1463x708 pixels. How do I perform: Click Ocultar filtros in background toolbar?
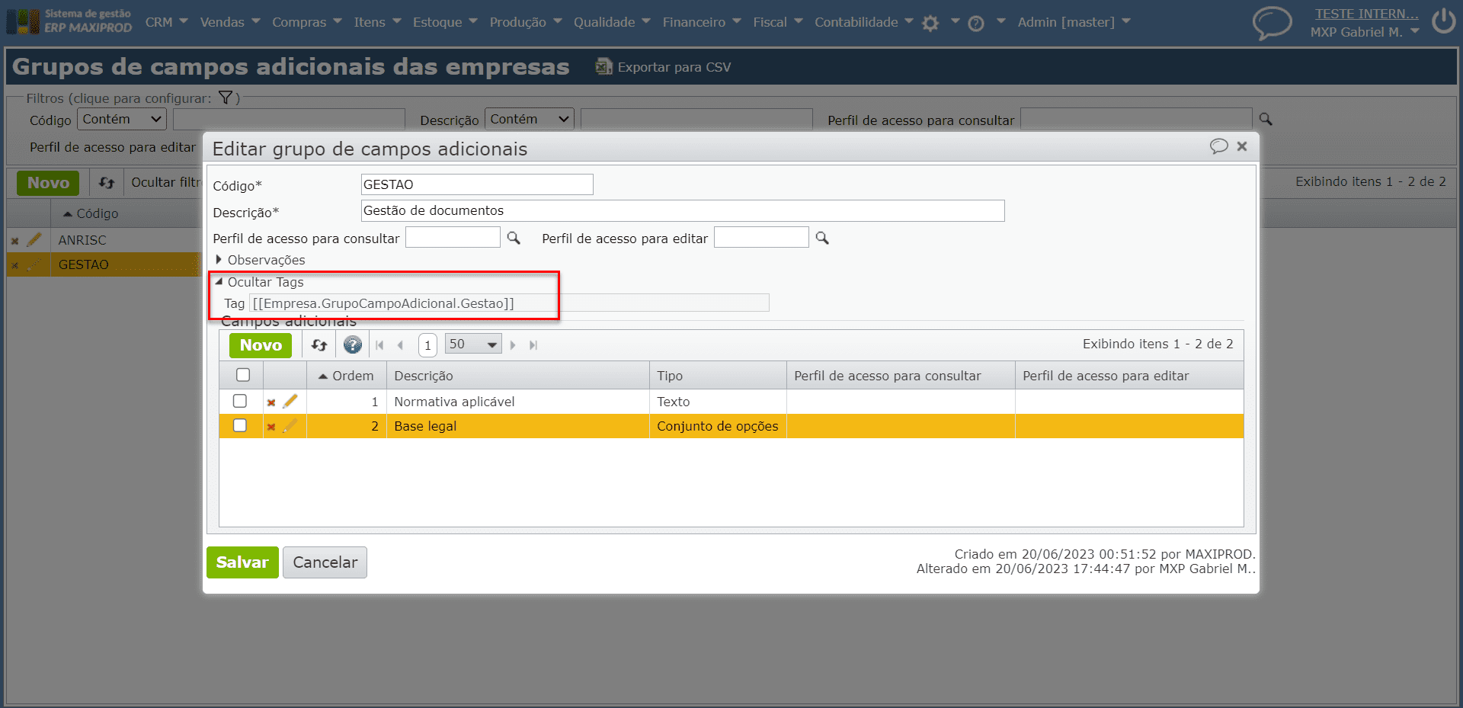[165, 182]
